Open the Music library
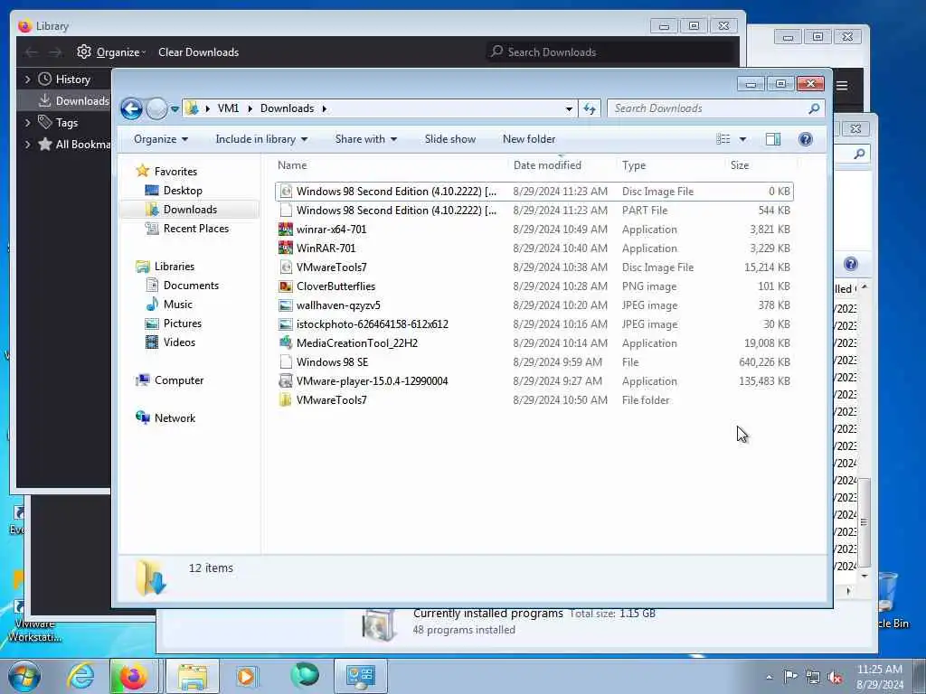 click(x=178, y=305)
